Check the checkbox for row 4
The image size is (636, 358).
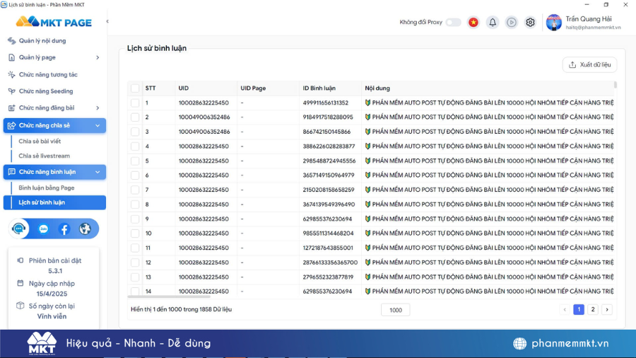(135, 146)
